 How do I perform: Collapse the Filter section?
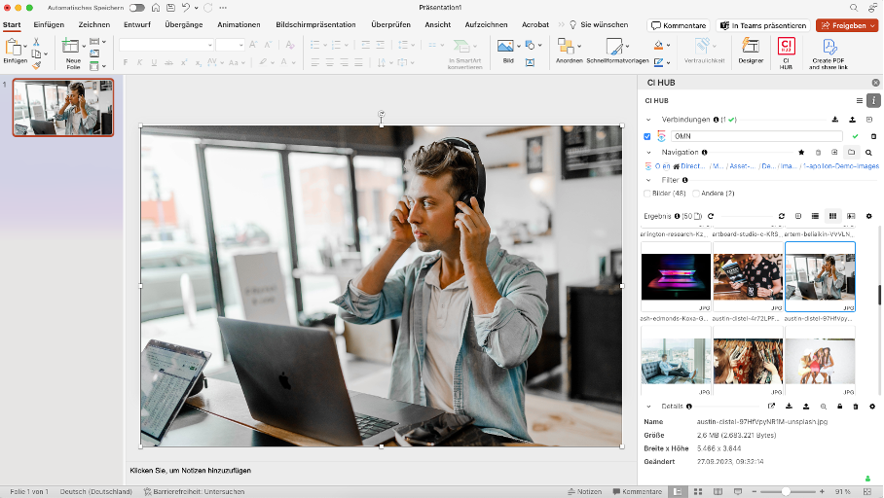click(648, 180)
